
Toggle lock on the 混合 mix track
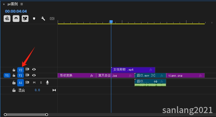click(x=14, y=90)
